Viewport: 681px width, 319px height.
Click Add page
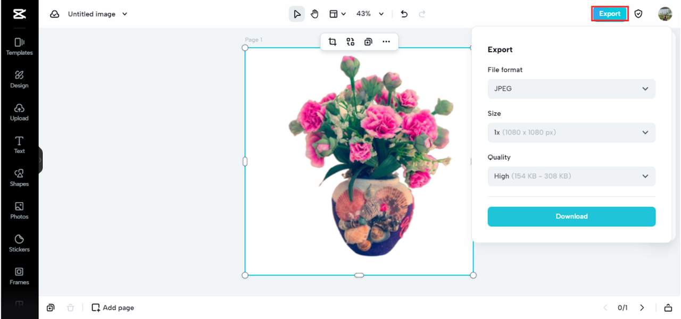point(113,308)
